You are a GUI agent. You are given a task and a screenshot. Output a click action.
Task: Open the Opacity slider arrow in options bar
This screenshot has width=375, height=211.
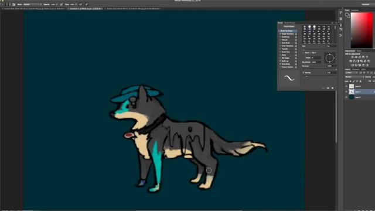coord(57,4)
